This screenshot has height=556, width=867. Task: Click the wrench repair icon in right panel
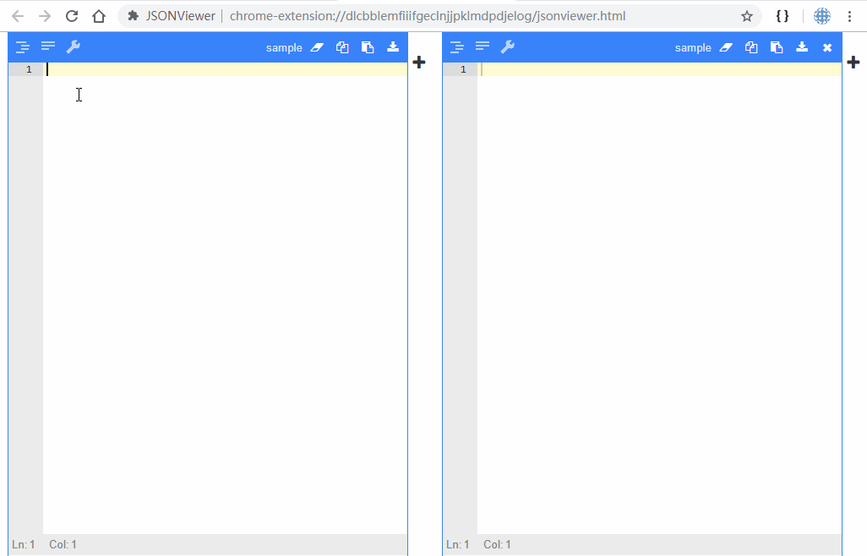pos(508,47)
